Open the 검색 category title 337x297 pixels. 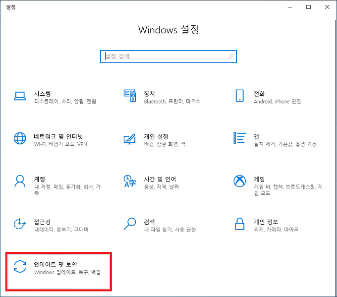[x=149, y=222]
